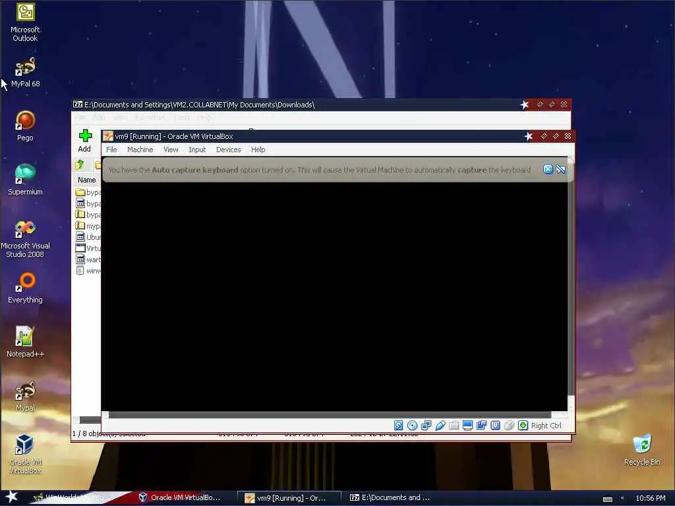Open the Input menu in VirtualBox
This screenshot has width=675, height=506.
point(196,150)
